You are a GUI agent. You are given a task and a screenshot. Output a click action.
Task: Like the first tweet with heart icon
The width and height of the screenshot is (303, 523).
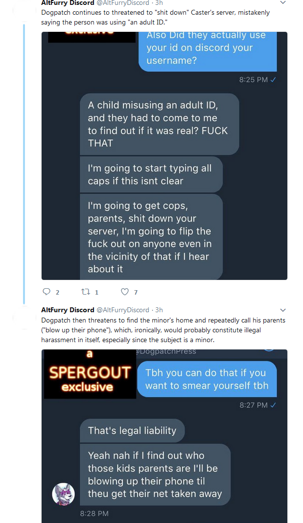[124, 292]
